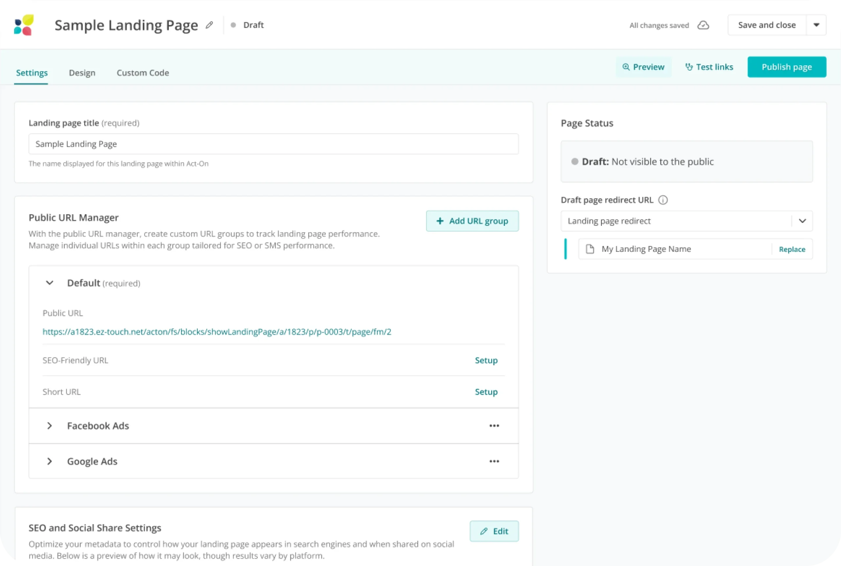Collapse the Default URL group
This screenshot has width=841, height=566.
50,283
